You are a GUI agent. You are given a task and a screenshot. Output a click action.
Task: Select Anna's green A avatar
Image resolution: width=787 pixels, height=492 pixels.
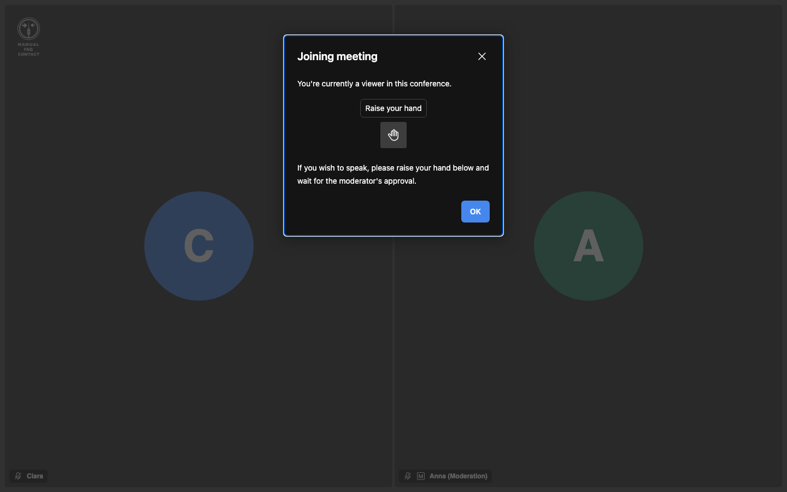coord(589,246)
